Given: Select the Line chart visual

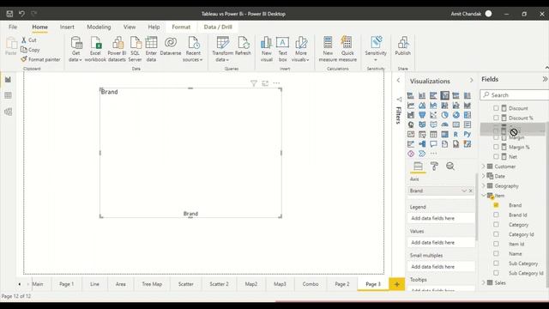Looking at the screenshot, I should (x=411, y=105).
